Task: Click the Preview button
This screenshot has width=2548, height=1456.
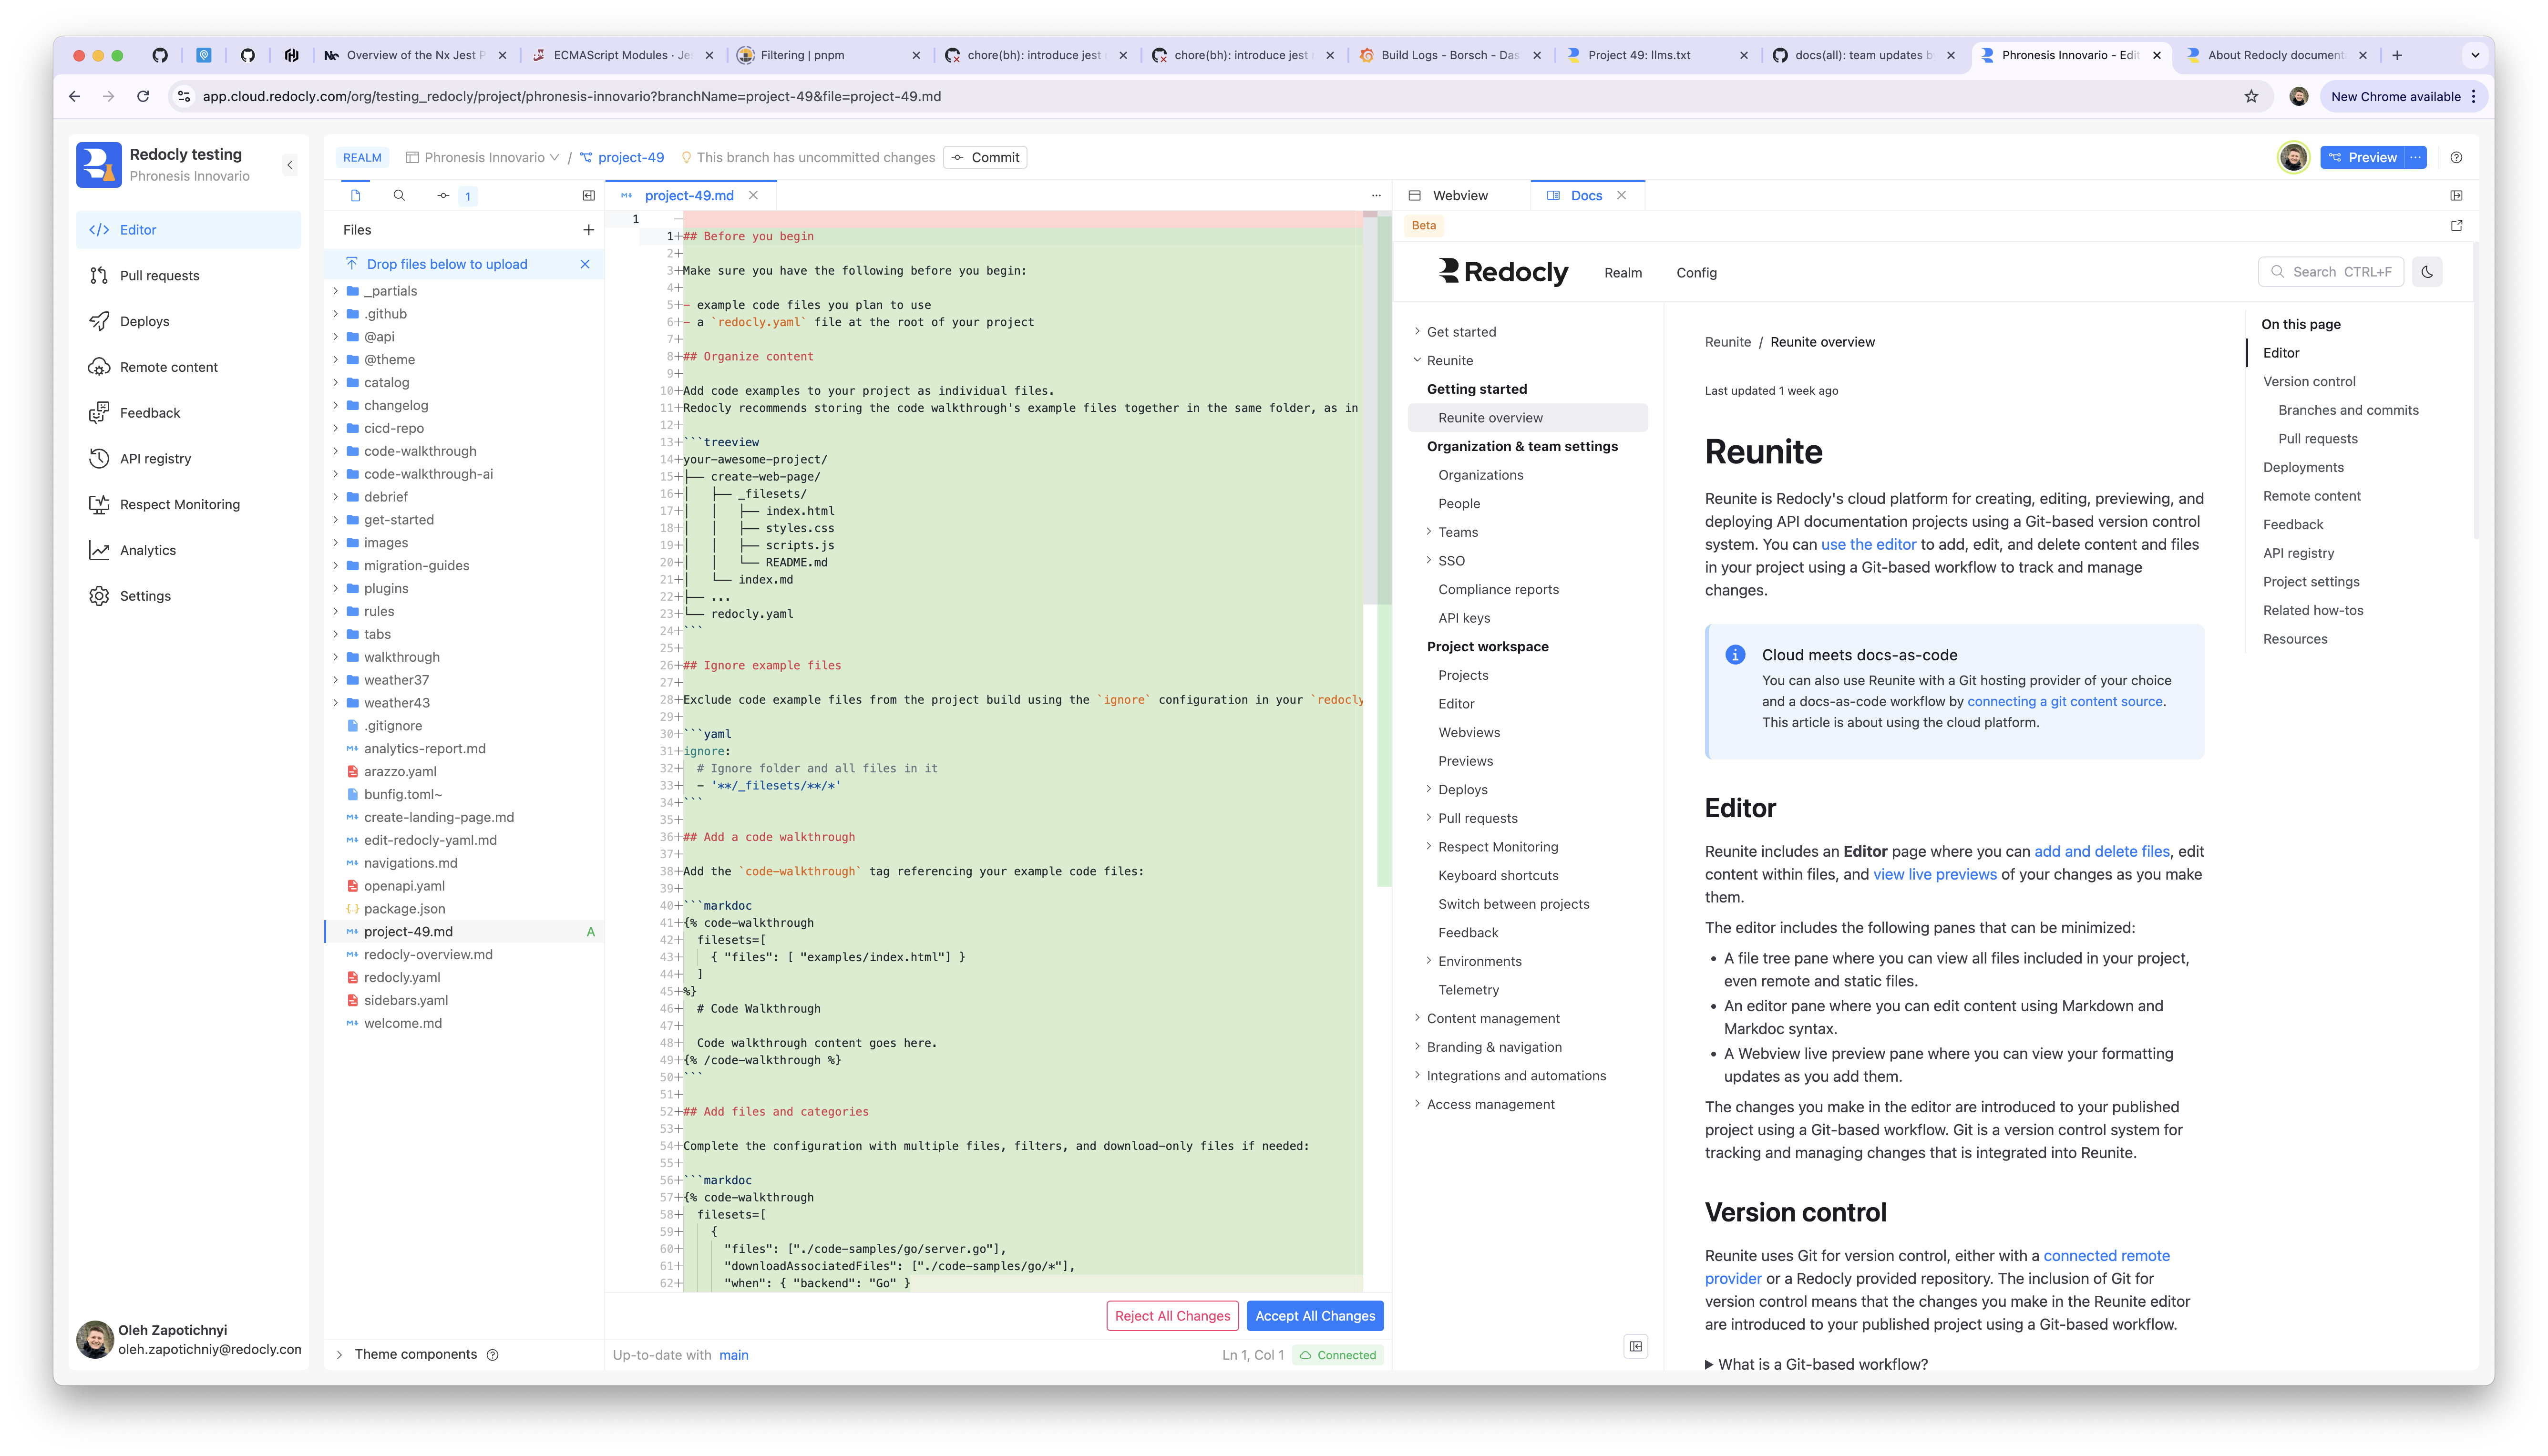Action: (x=2362, y=158)
